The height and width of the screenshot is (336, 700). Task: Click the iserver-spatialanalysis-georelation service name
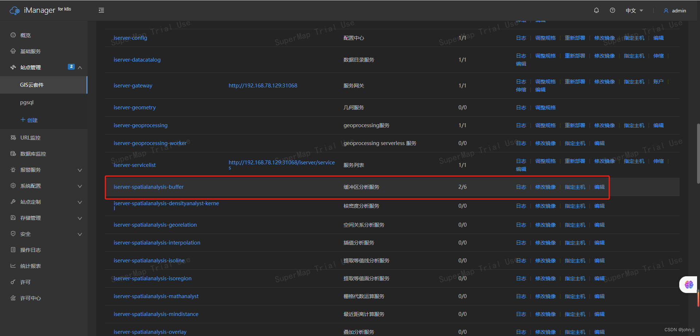click(155, 225)
